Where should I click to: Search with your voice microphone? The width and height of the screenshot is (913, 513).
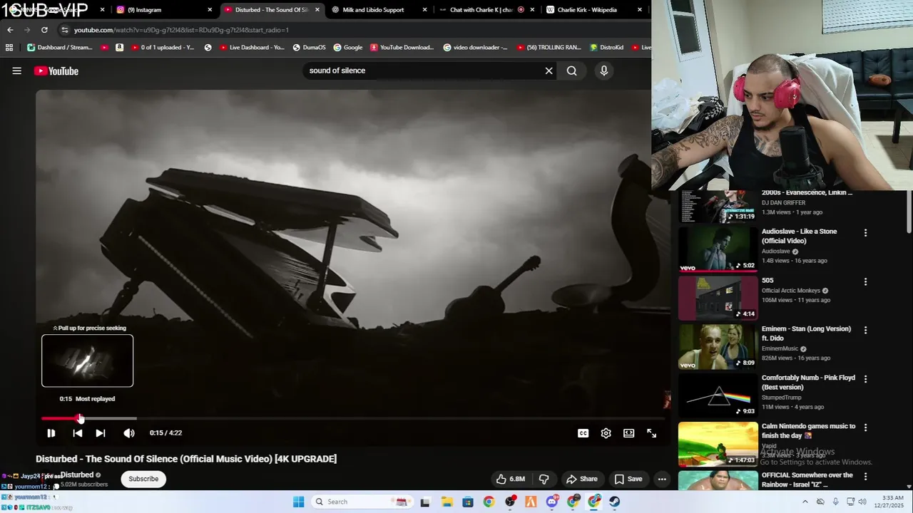click(603, 71)
